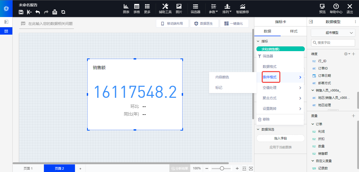The width and height of the screenshot is (359, 172).
Task: Collapse the 数据筛选 section
Action: (258, 130)
